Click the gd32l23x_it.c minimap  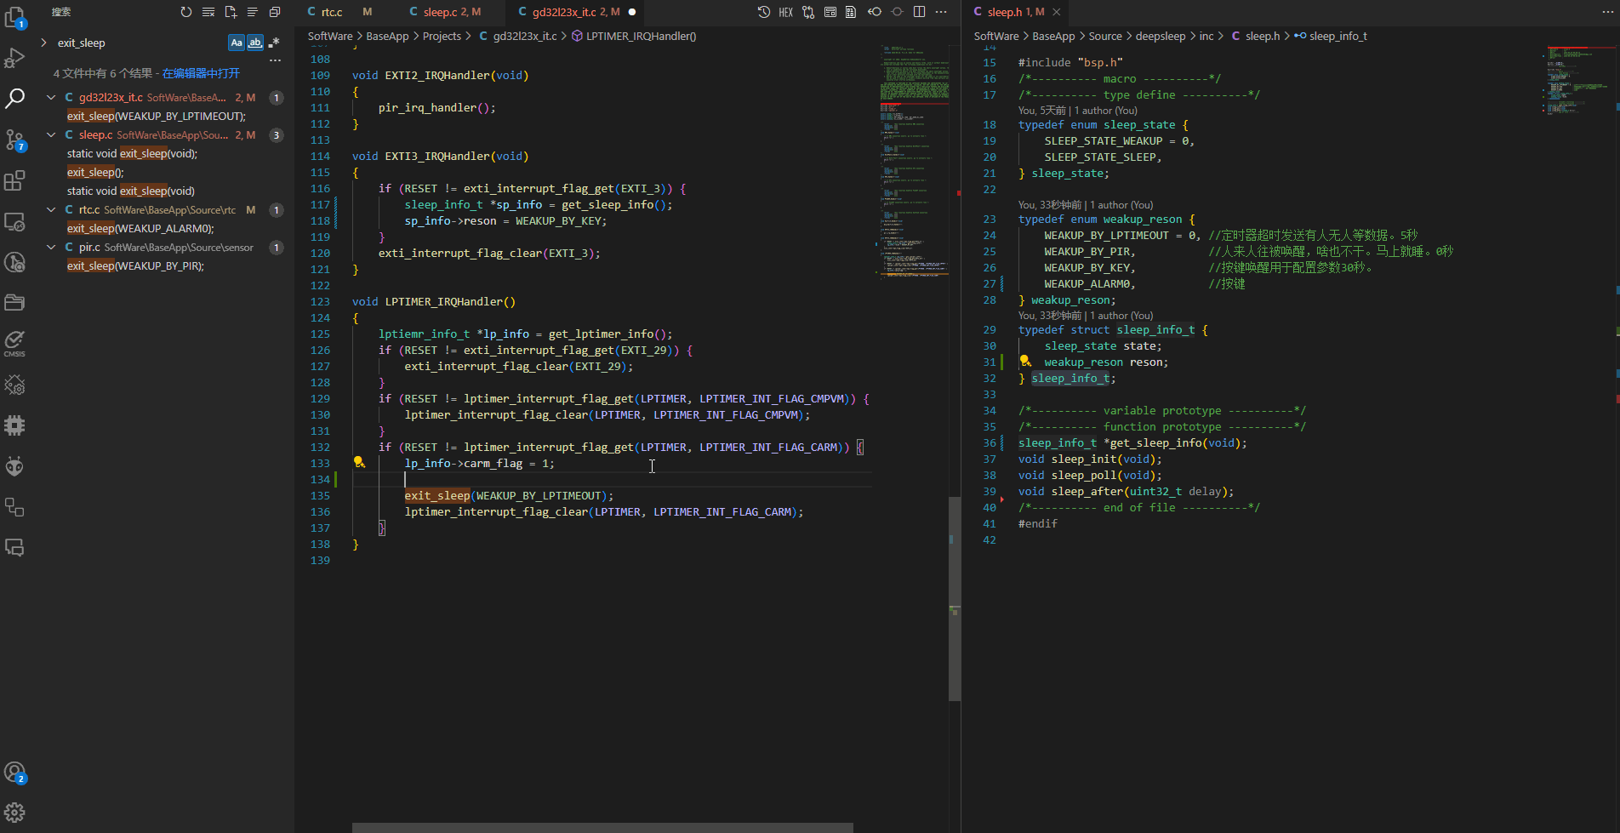tap(914, 162)
